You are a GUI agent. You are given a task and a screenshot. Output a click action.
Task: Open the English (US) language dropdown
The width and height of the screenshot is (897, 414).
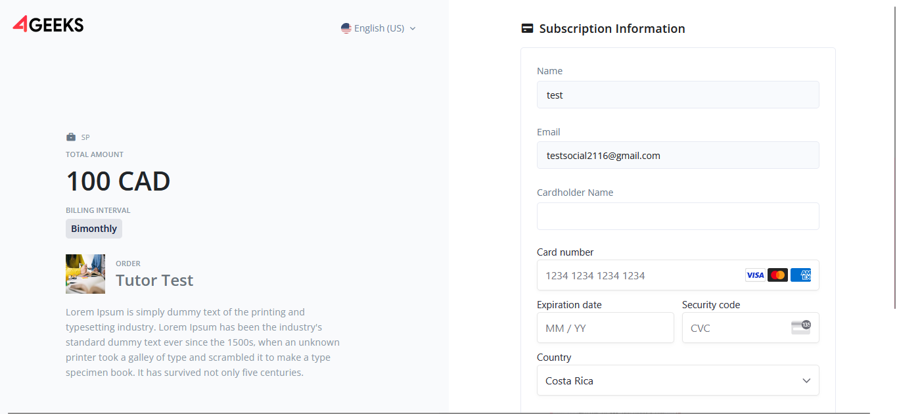379,28
